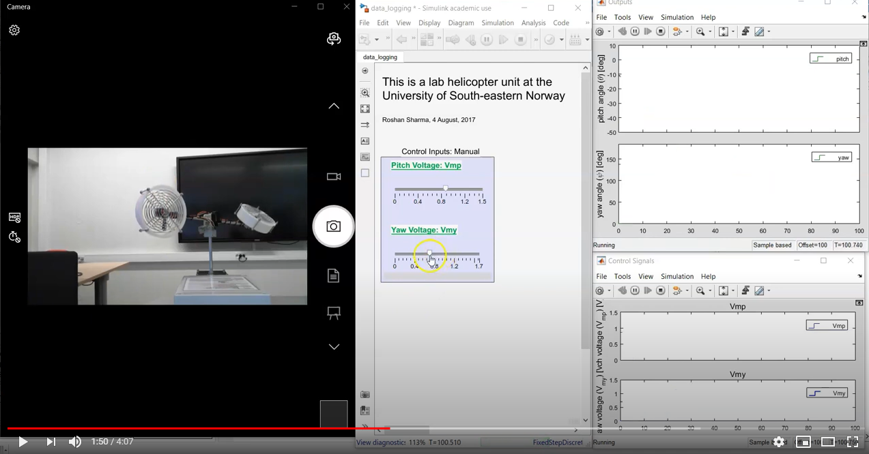
Task: Open Simulink Simulation menu
Action: (498, 22)
